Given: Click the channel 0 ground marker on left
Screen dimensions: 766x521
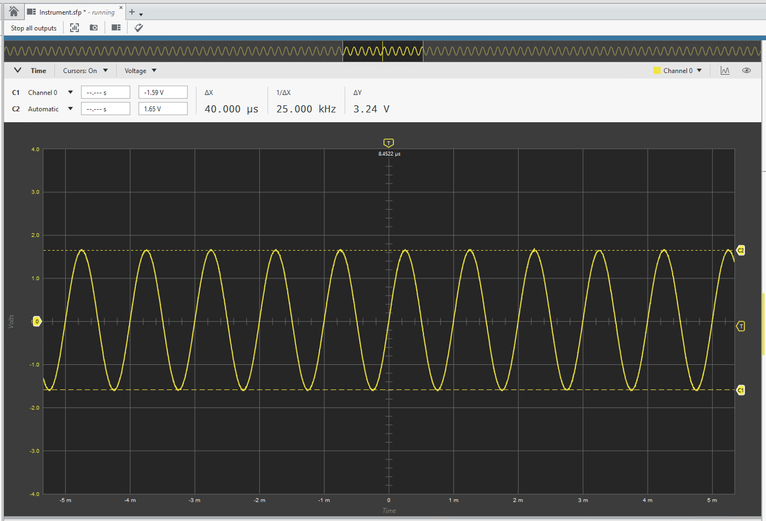Looking at the screenshot, I should click(37, 321).
